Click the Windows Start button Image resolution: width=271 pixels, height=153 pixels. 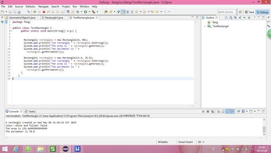[x=5, y=149]
